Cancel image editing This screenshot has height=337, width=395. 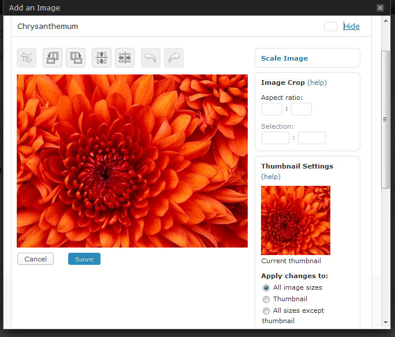pos(36,259)
